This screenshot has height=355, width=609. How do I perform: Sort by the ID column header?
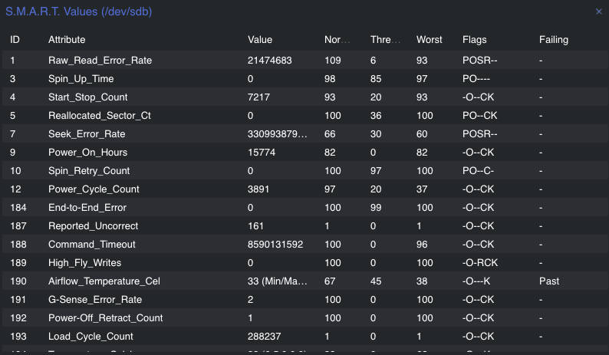coord(15,39)
